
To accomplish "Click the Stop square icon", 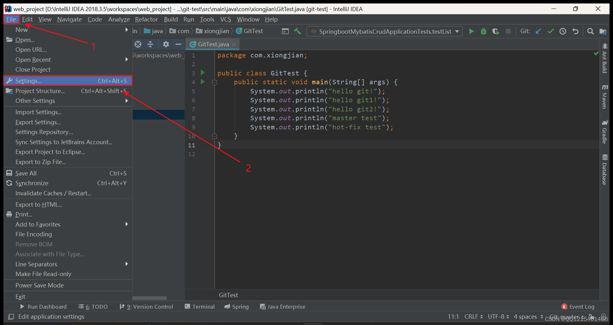I will pyautogui.click(x=508, y=31).
